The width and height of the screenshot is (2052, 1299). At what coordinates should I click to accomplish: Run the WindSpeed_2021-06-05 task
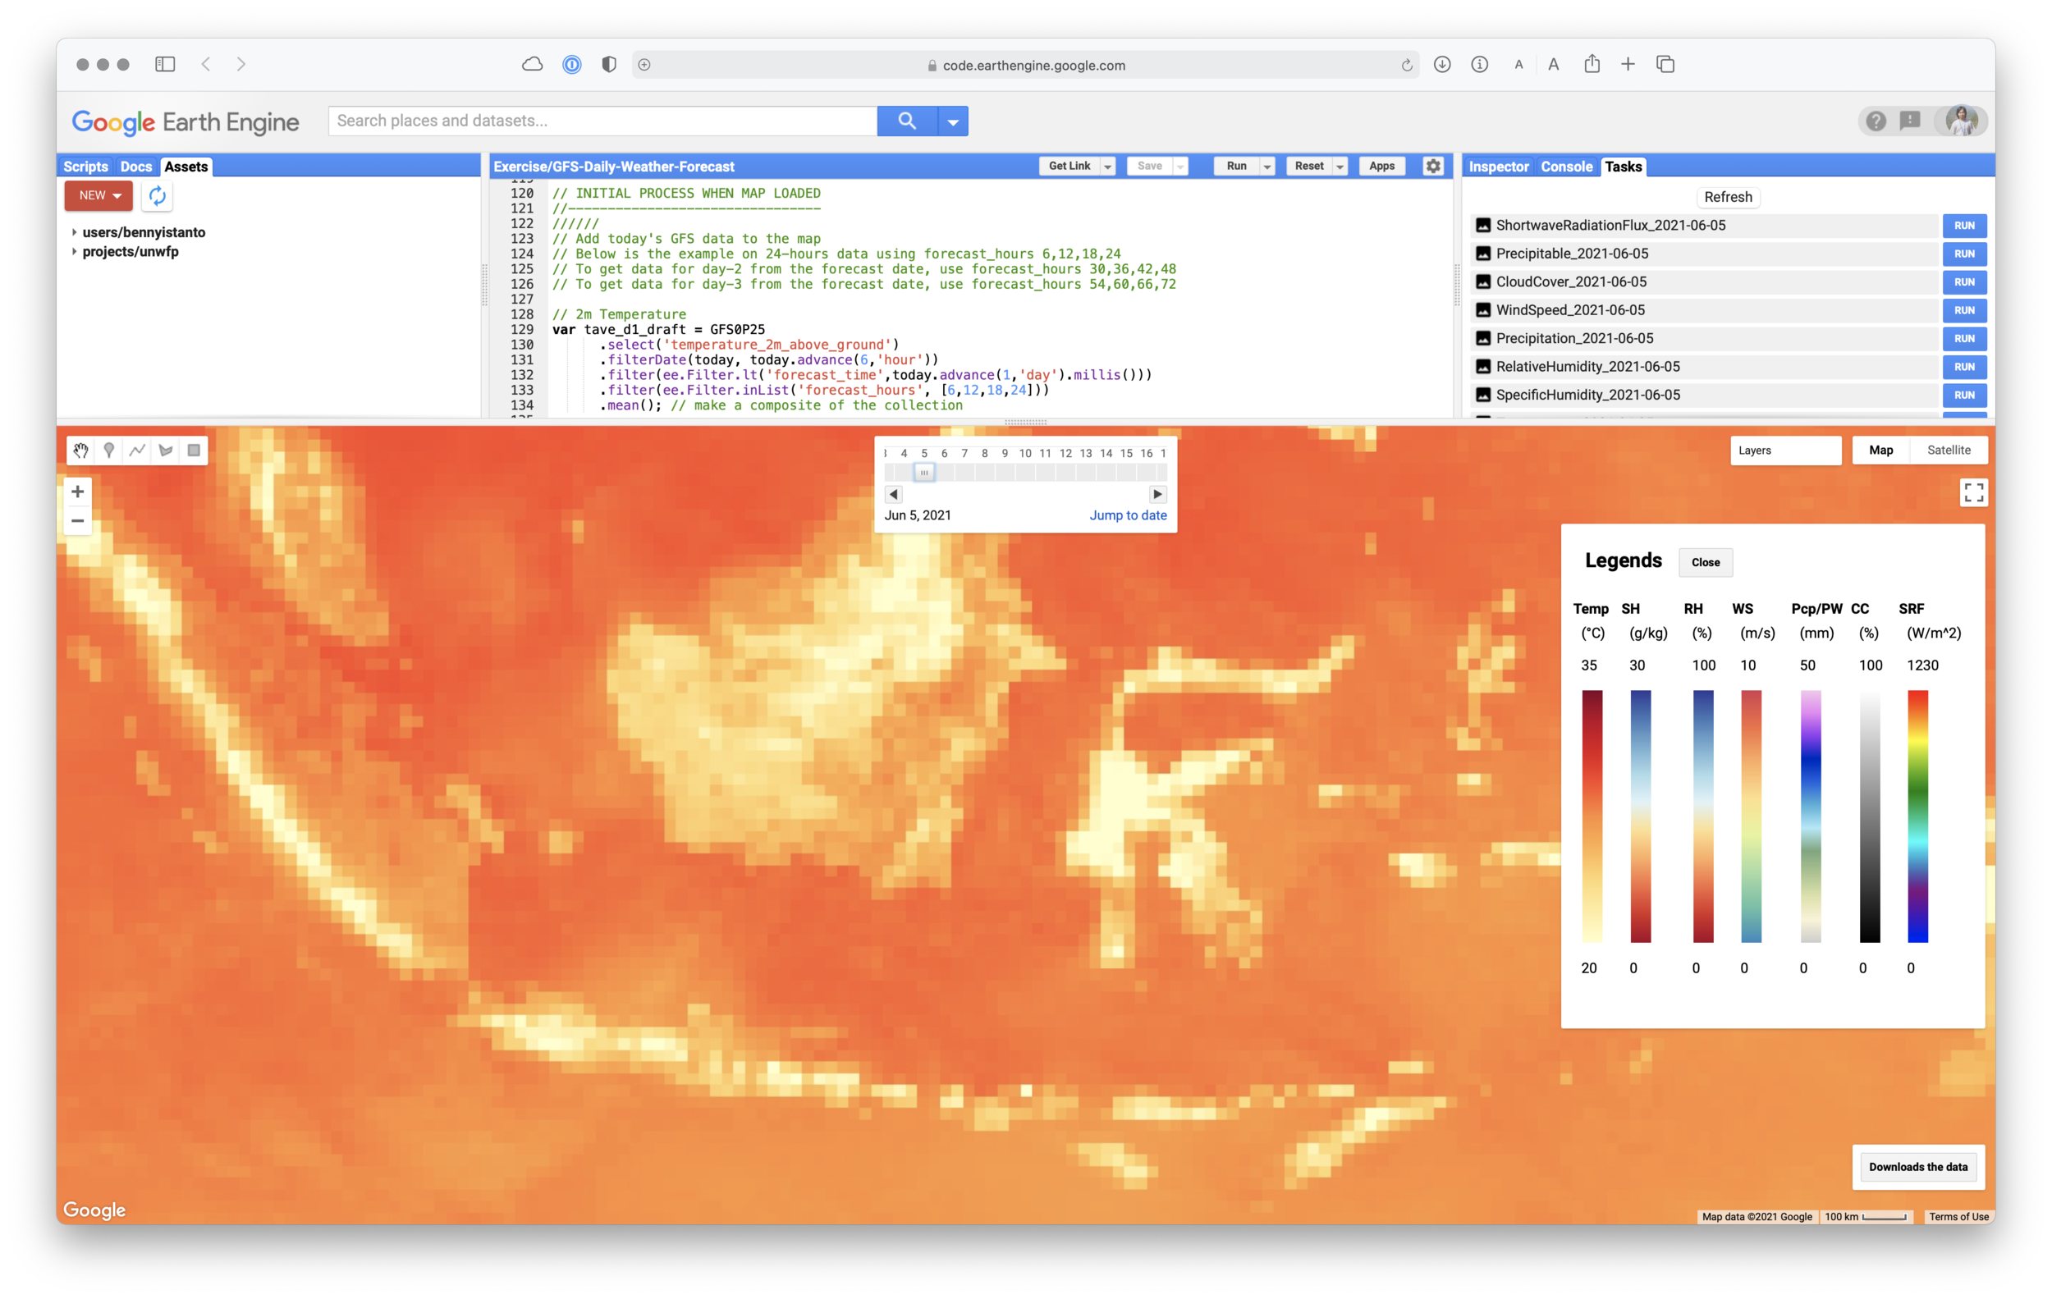pyautogui.click(x=1964, y=310)
